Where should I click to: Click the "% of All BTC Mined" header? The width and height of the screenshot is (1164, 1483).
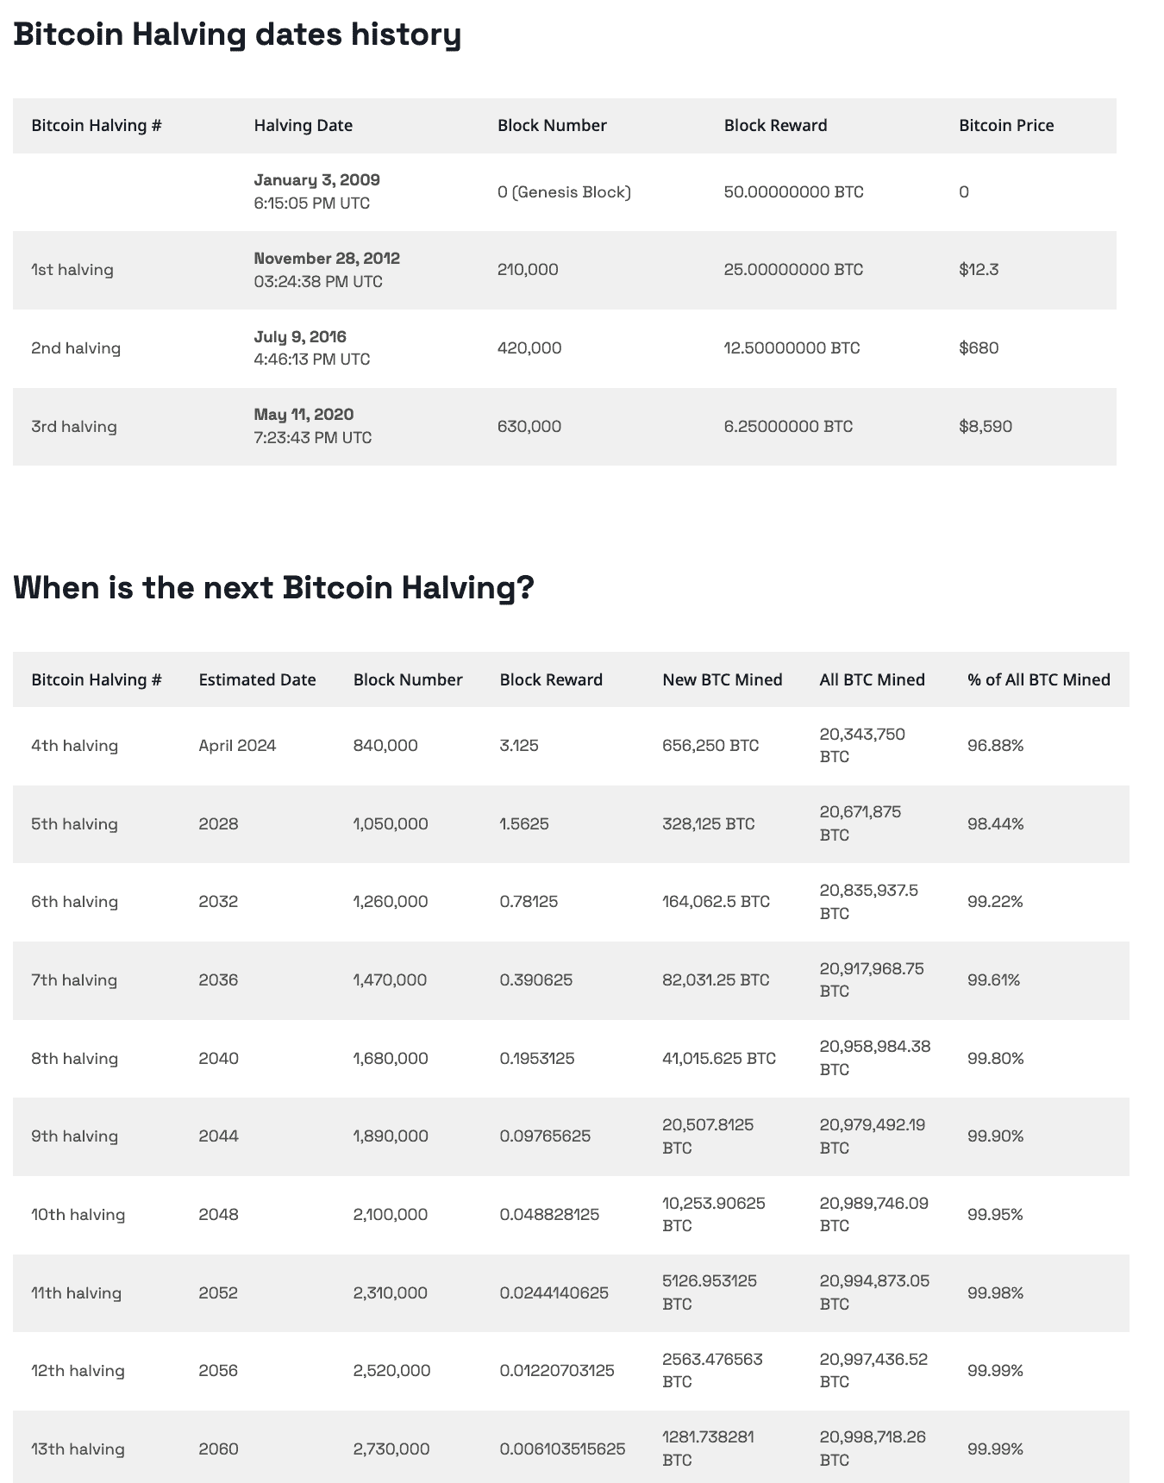(x=1038, y=680)
